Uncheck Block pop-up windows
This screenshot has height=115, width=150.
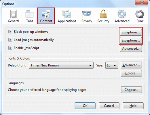(10, 32)
